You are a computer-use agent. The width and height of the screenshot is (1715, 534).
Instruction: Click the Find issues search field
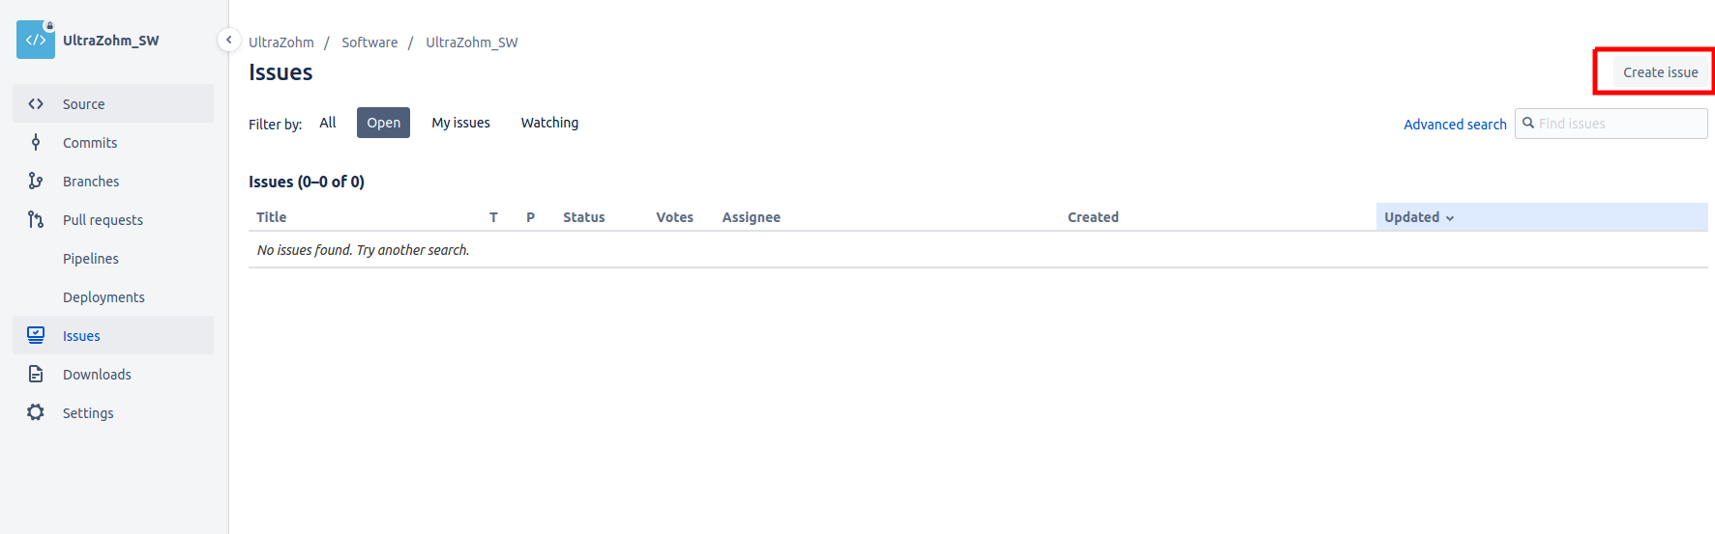tap(1611, 124)
